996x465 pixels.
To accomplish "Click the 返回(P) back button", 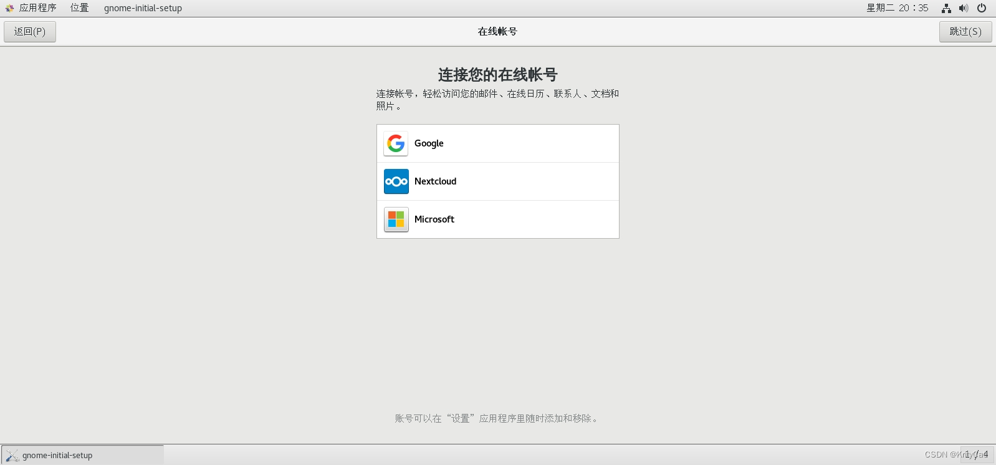I will point(30,32).
